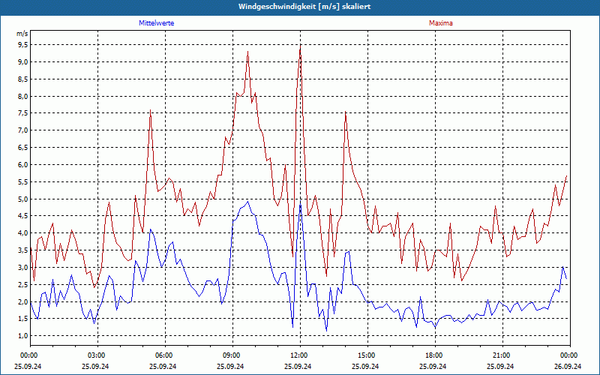Click the '25.09.24' date under 18:00

[433, 366]
